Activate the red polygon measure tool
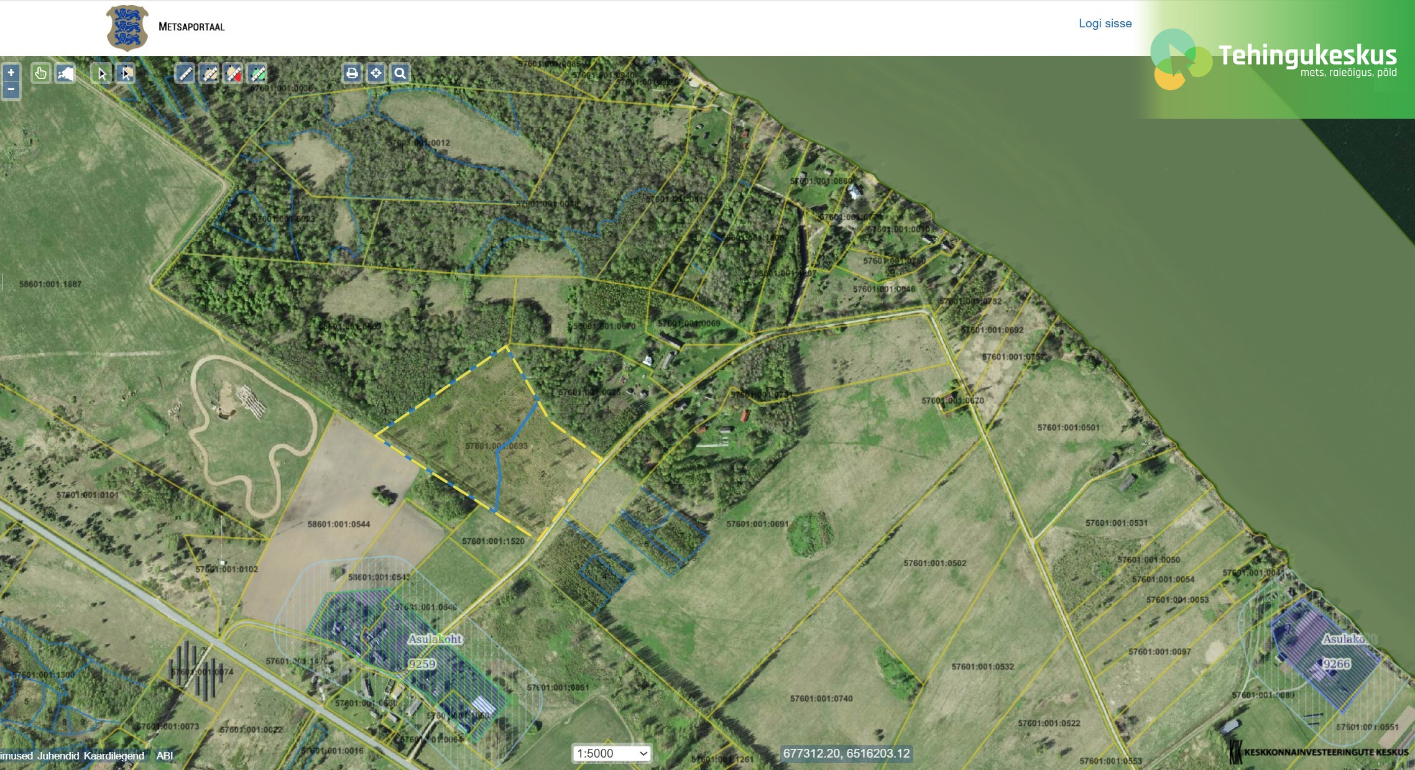Image resolution: width=1415 pixels, height=770 pixels. [x=233, y=74]
